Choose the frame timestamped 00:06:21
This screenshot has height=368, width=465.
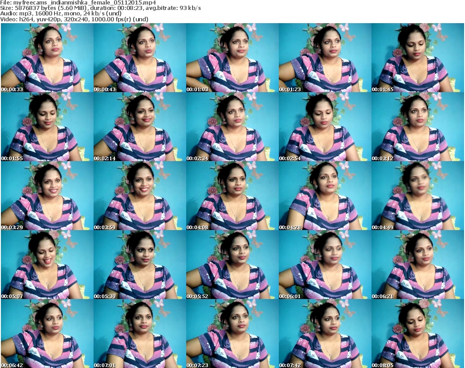coord(418,265)
